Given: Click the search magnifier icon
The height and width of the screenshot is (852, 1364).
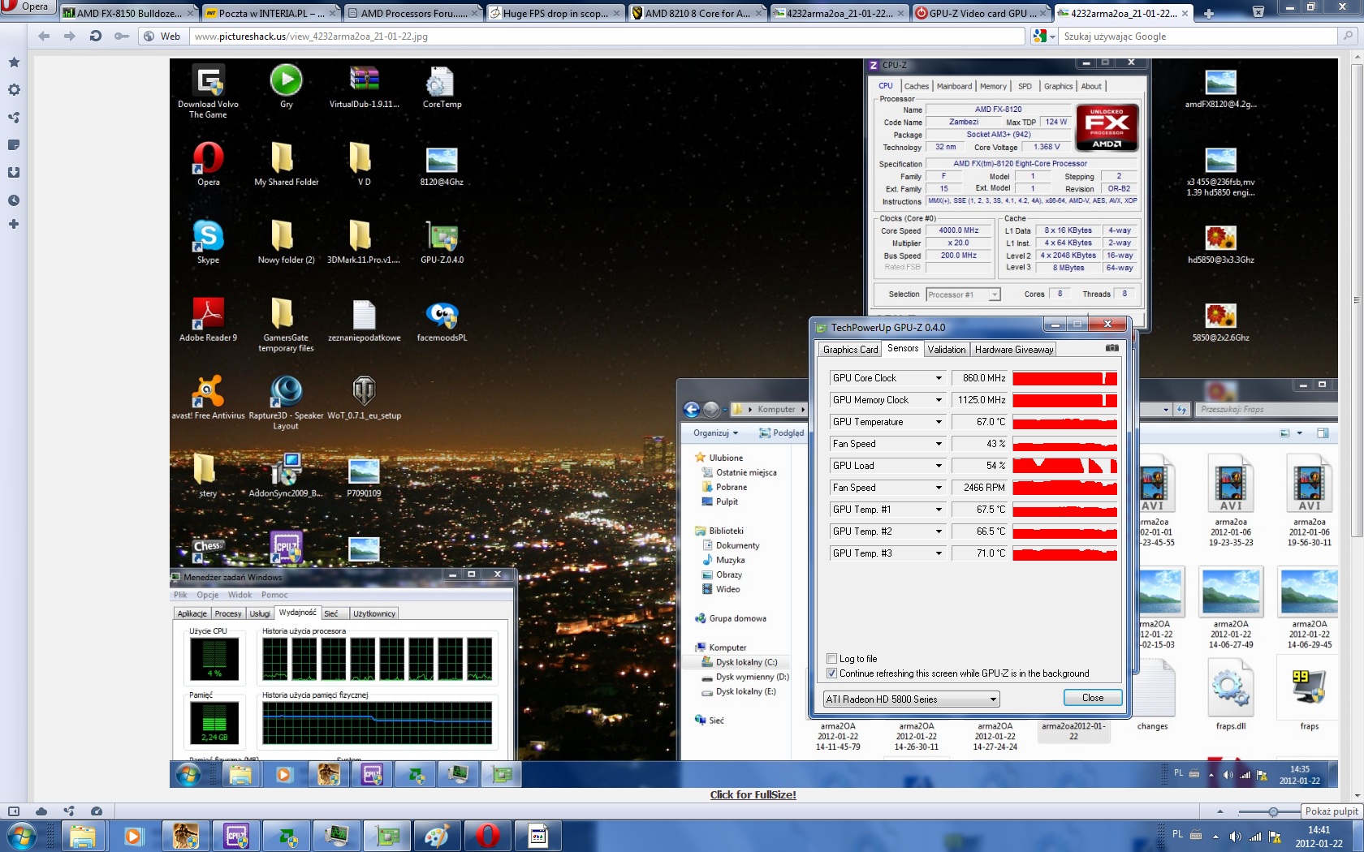Looking at the screenshot, I should 1348,36.
